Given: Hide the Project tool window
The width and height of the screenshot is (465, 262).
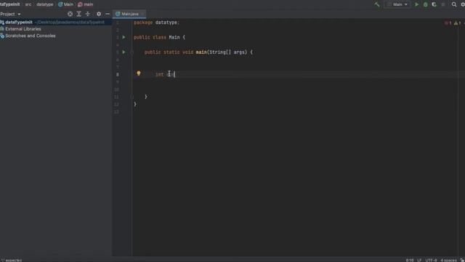Looking at the screenshot, I should 108,14.
